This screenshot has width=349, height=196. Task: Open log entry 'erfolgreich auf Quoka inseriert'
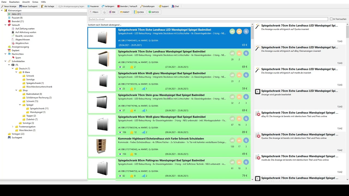pos(300,33)
